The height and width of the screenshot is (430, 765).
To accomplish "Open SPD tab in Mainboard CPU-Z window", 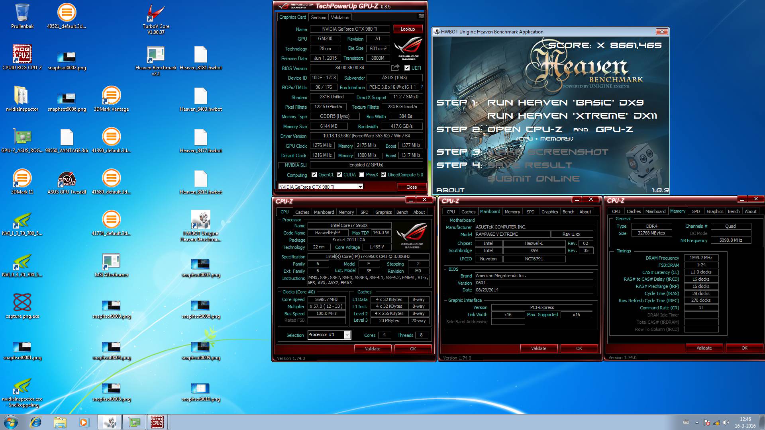I will pos(530,212).
